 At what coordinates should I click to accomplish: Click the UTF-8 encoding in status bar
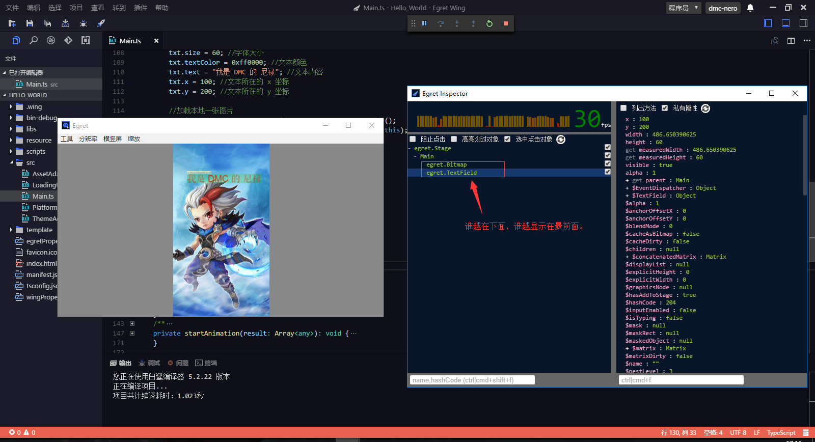(x=738, y=433)
